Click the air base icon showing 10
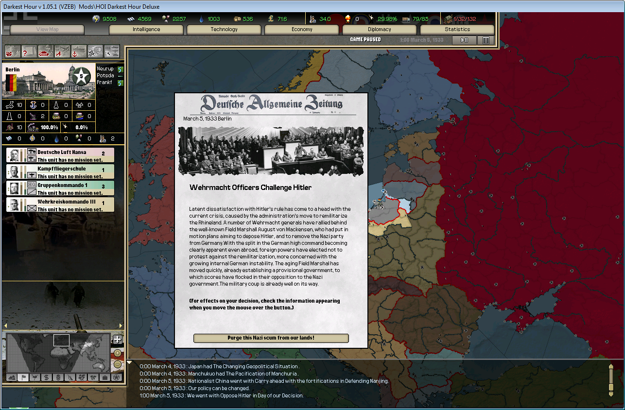The height and width of the screenshot is (410, 625). 10,104
